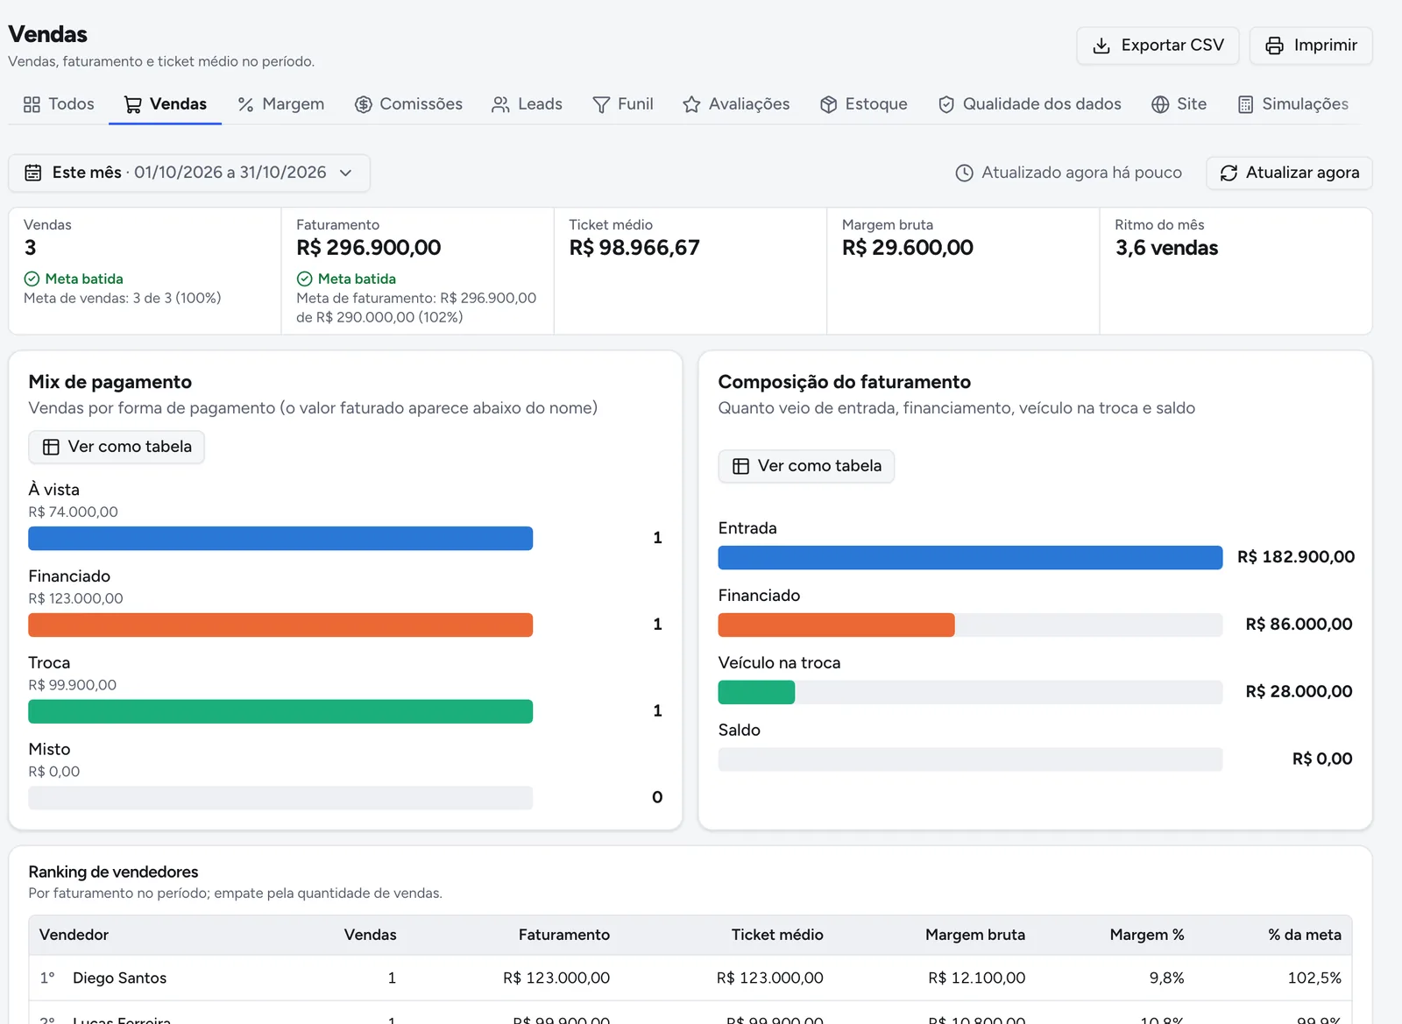Click the blue À vista bar

pos(280,538)
